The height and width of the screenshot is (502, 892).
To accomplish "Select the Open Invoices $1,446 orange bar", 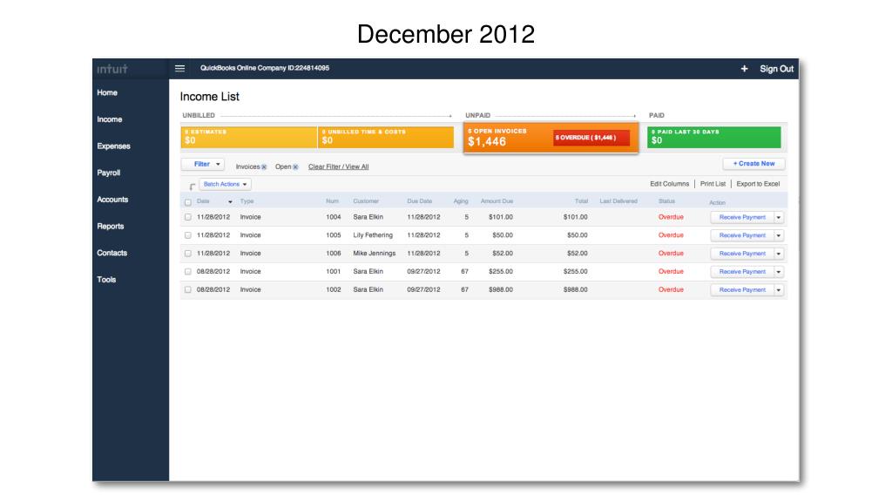I will pos(551,138).
